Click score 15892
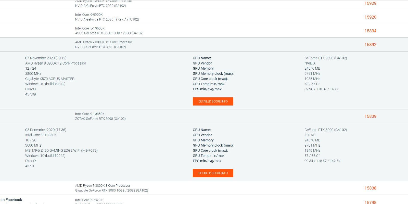 click(x=370, y=45)
